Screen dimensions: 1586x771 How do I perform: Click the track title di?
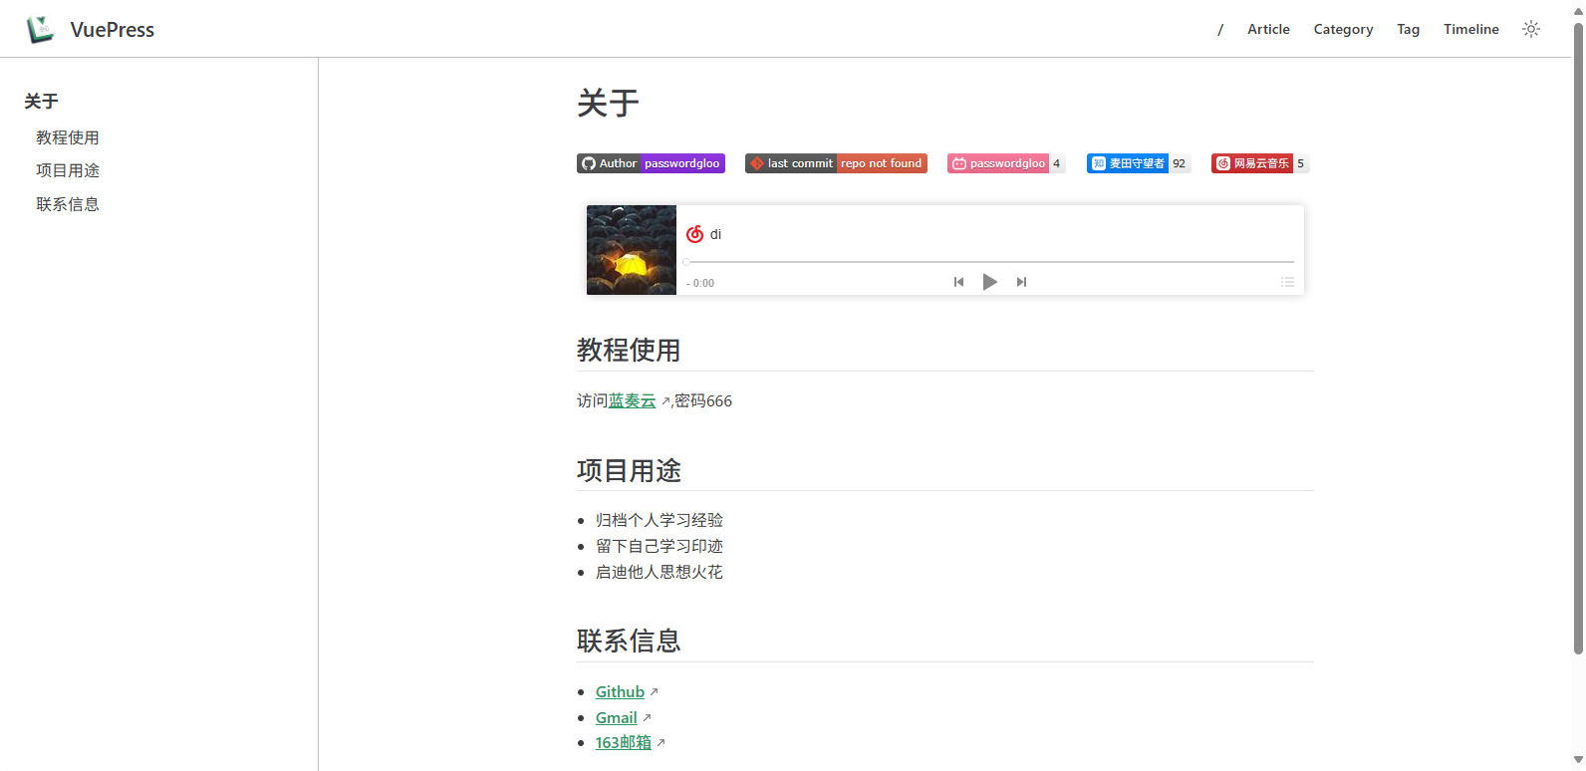[x=715, y=234]
